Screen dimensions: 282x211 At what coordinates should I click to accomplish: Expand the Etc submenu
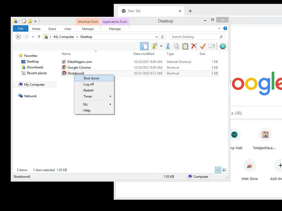pos(94,104)
